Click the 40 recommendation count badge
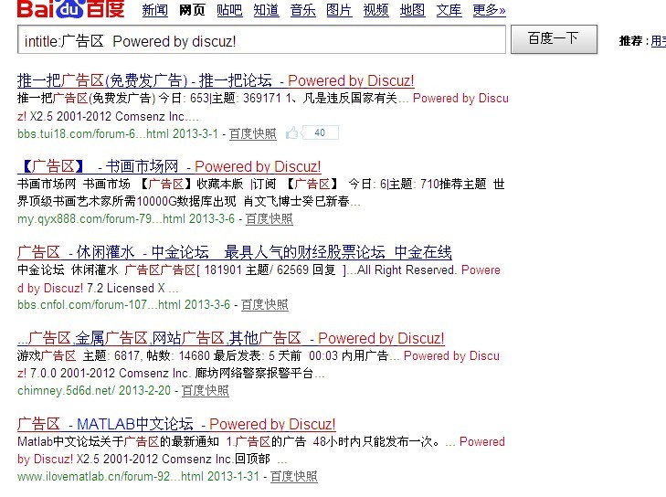 pyautogui.click(x=320, y=133)
